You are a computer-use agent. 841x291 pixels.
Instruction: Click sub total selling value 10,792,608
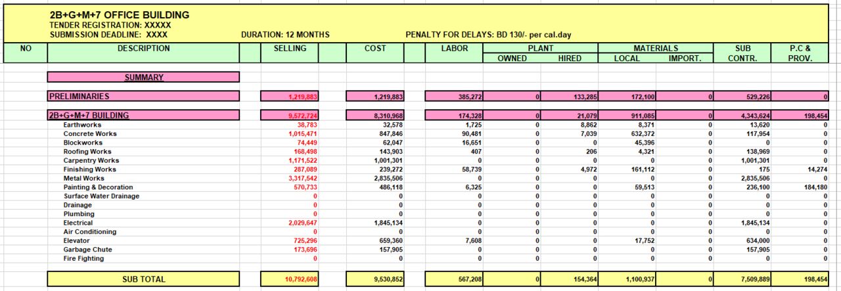[290, 279]
